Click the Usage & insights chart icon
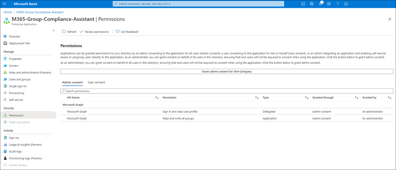The image size is (396, 170). (x=5, y=145)
